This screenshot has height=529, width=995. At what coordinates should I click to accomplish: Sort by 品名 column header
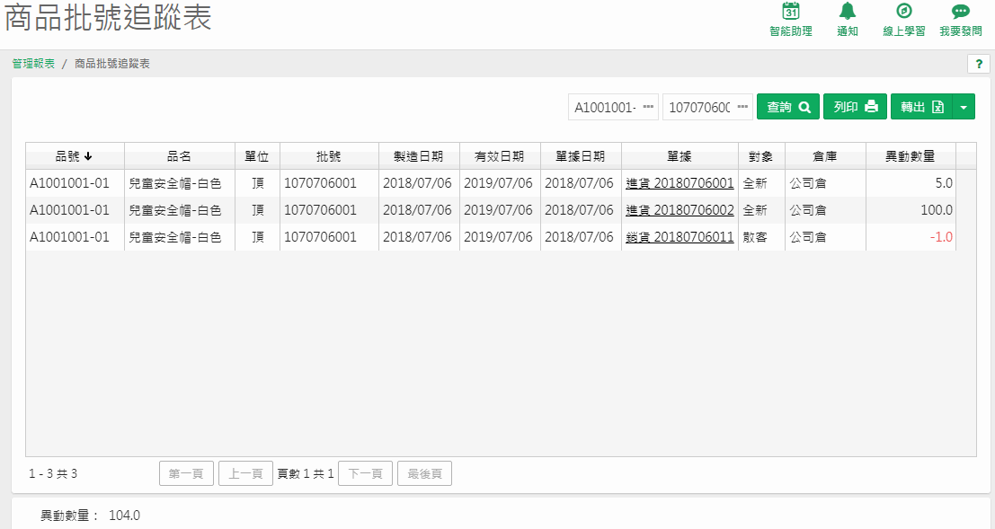[180, 156]
